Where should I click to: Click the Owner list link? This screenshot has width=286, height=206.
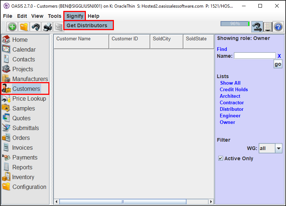pyautogui.click(x=227, y=122)
